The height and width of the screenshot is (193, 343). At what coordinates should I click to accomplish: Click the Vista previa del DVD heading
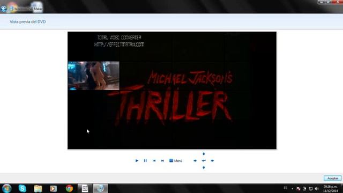[27, 21]
